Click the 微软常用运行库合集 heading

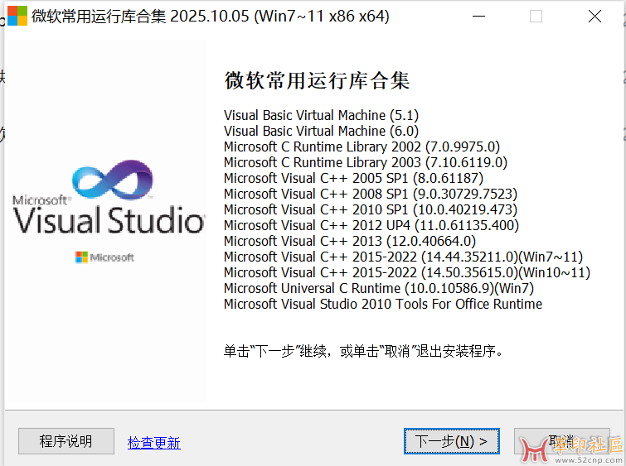point(317,81)
